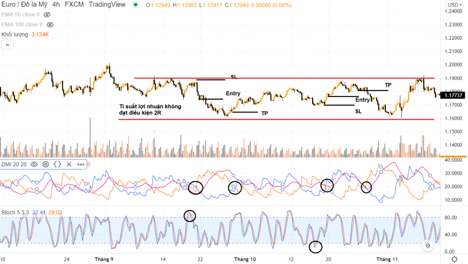Image resolution: width=468 pixels, height=264 pixels.
Task: Open the USD currency dropdown
Action: [x=453, y=5]
